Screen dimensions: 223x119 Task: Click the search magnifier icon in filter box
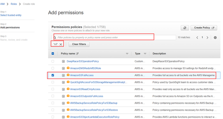click(55, 38)
